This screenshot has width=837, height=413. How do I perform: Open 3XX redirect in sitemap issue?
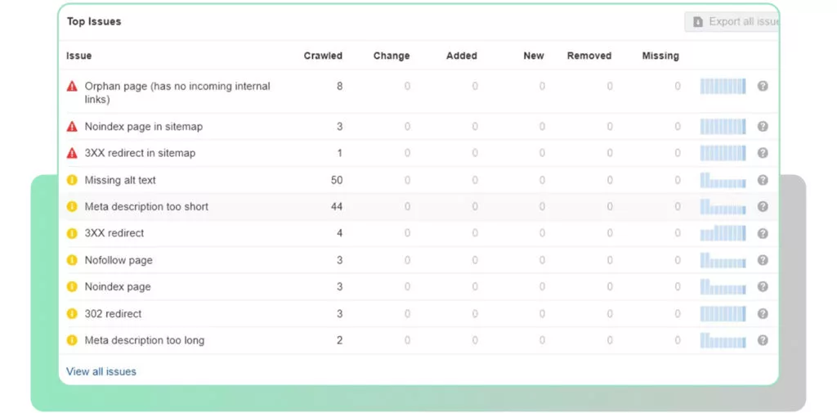coord(140,153)
